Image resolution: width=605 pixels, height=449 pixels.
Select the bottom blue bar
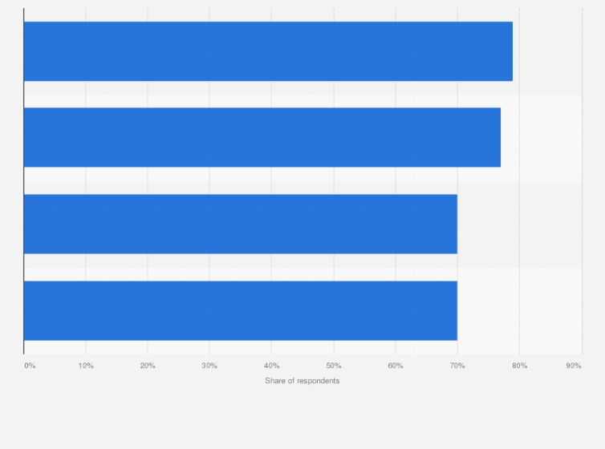click(241, 310)
